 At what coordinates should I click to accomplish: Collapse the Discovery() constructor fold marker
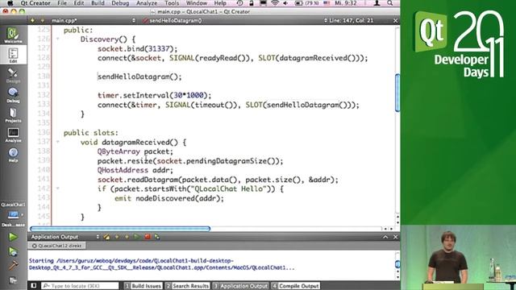tap(57, 39)
